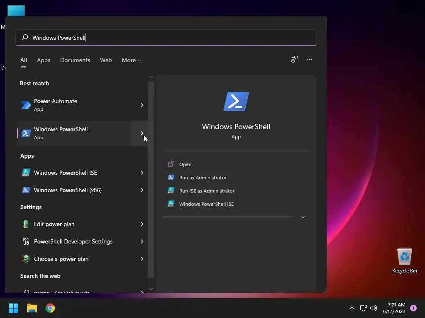Expand more actions in the preview pane
The image size is (425, 318).
303,217
